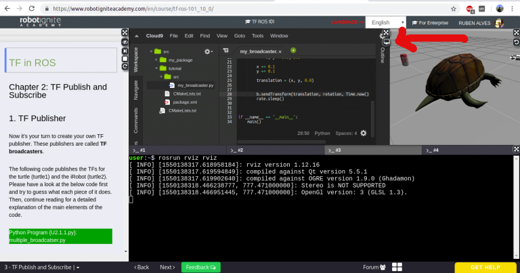This screenshot has height=273, width=520.
Task: Go to the Next unit
Action: [x=167, y=268]
